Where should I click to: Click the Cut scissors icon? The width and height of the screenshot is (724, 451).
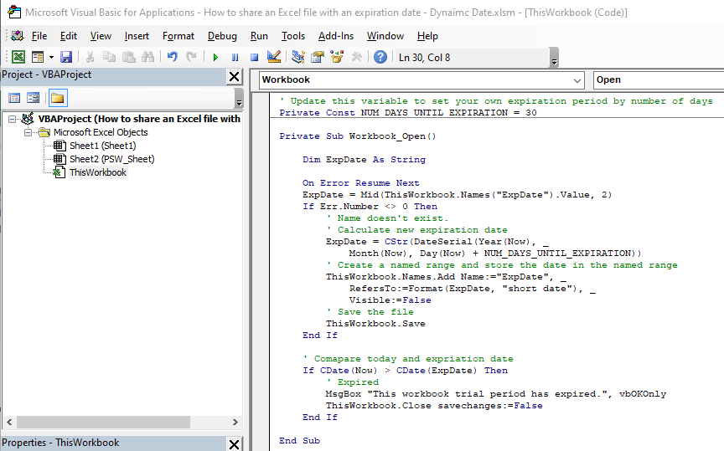tap(90, 57)
